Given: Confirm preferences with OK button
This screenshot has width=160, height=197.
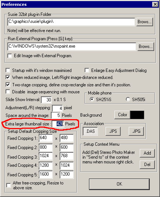Looking at the screenshot, I should point(119,184).
